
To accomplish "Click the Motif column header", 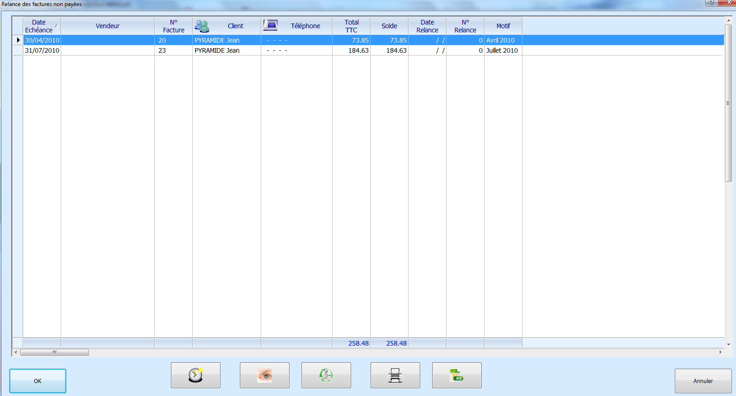I will point(503,26).
